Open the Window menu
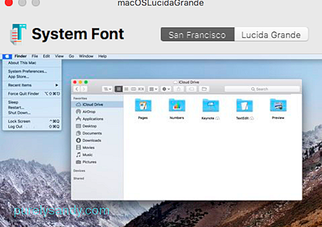 coord(86,56)
